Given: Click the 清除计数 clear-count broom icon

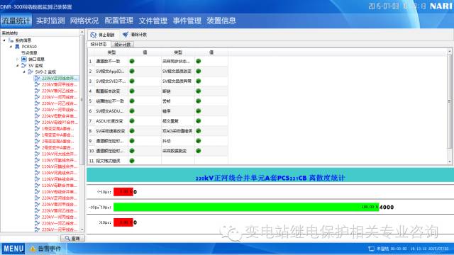Looking at the screenshot, I should point(126,35).
